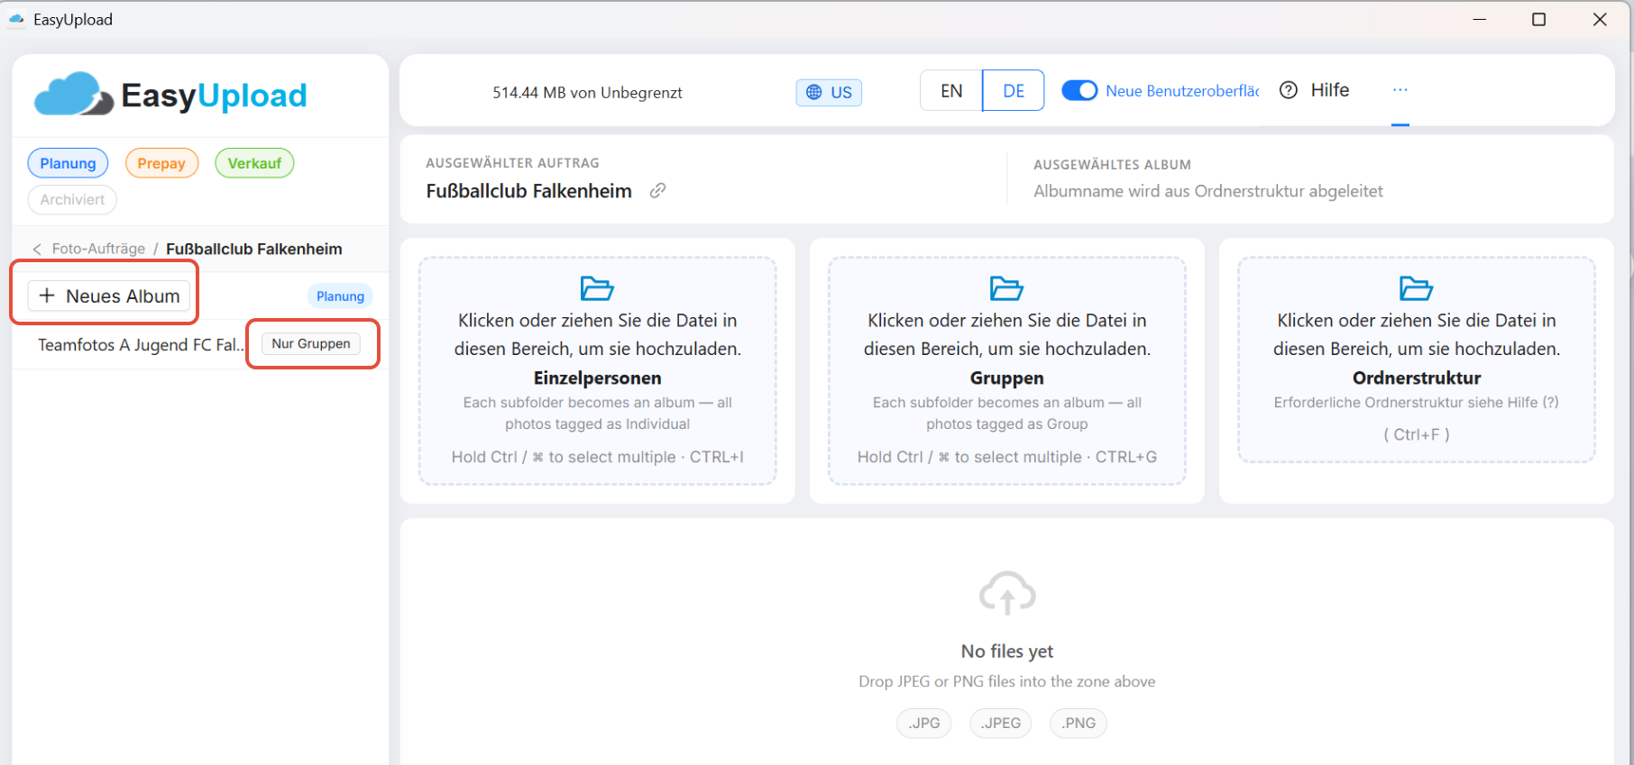Click the .PNG format chip
Screen dimensions: 1634x765
[x=1079, y=723]
